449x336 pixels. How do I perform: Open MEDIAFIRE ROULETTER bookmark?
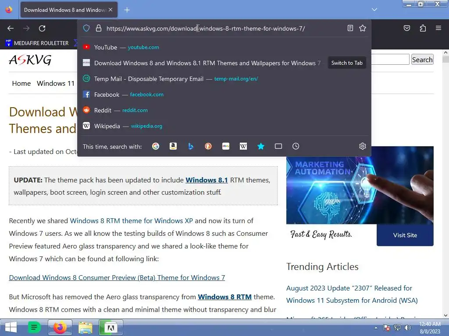tap(37, 43)
